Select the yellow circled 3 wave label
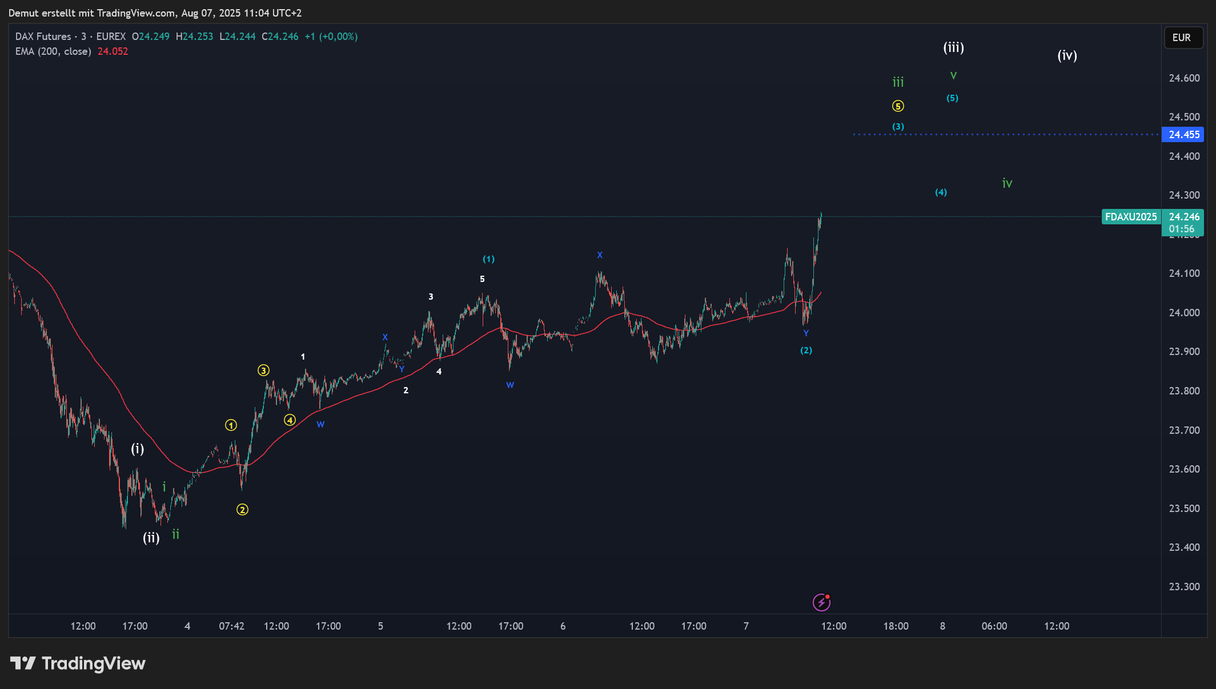This screenshot has width=1216, height=689. point(263,370)
